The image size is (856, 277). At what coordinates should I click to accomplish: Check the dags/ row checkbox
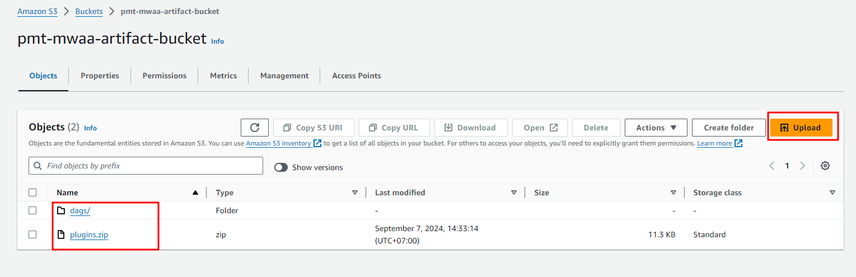tap(32, 210)
